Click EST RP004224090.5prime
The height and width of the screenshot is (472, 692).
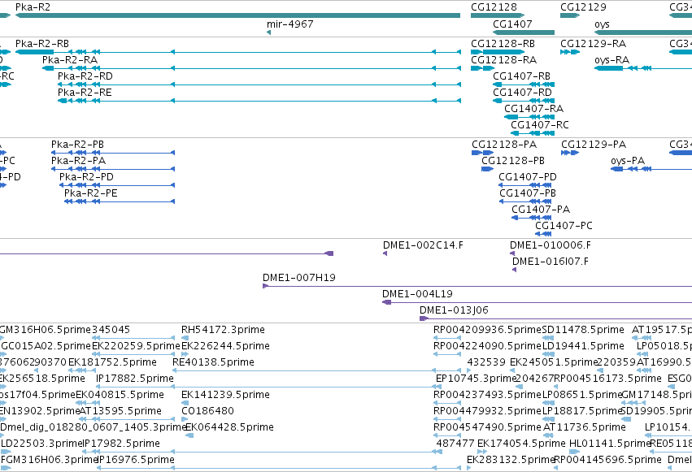tap(487, 346)
